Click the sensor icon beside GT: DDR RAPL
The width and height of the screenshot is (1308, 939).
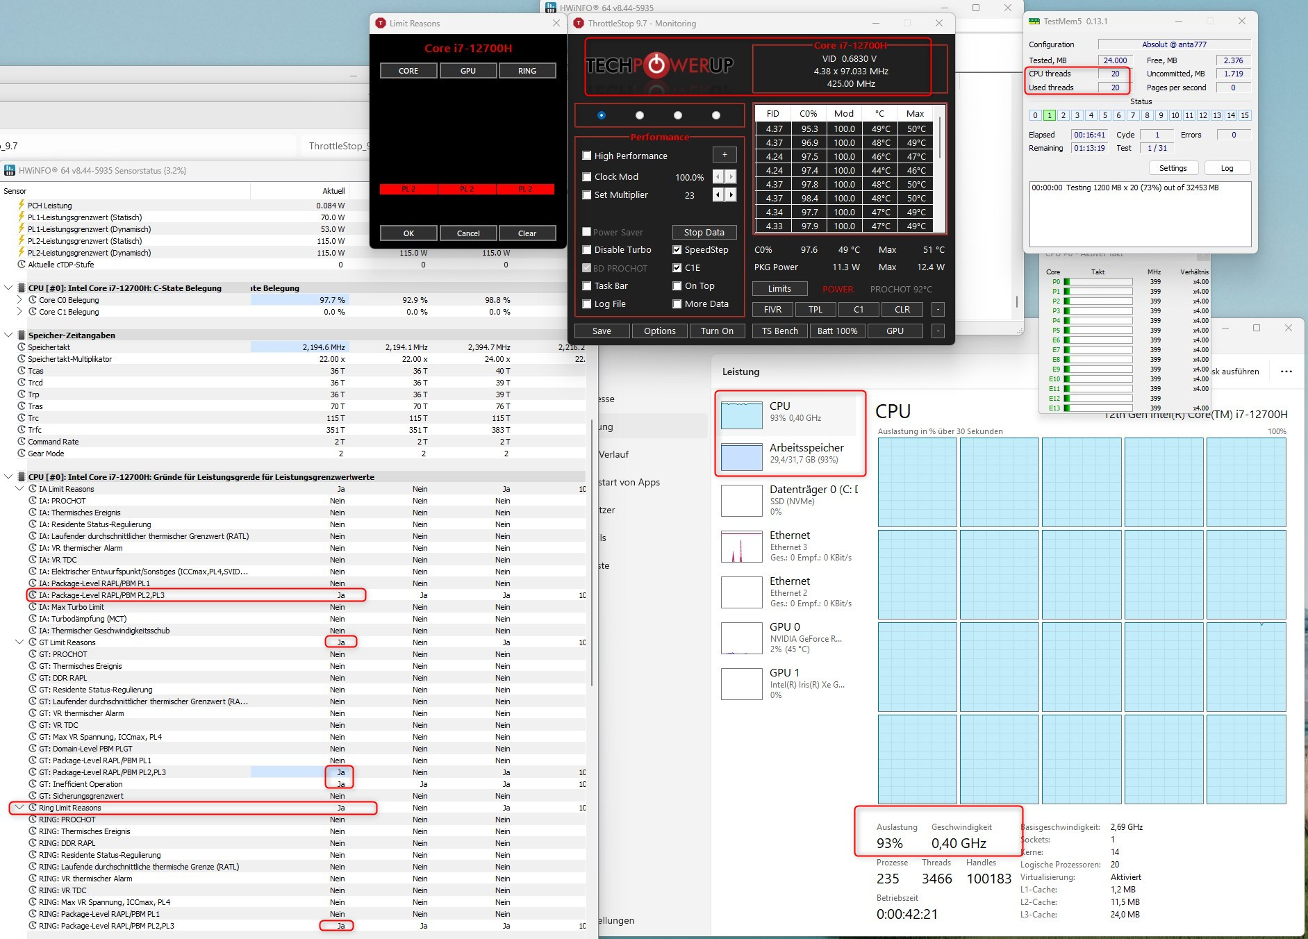click(33, 677)
